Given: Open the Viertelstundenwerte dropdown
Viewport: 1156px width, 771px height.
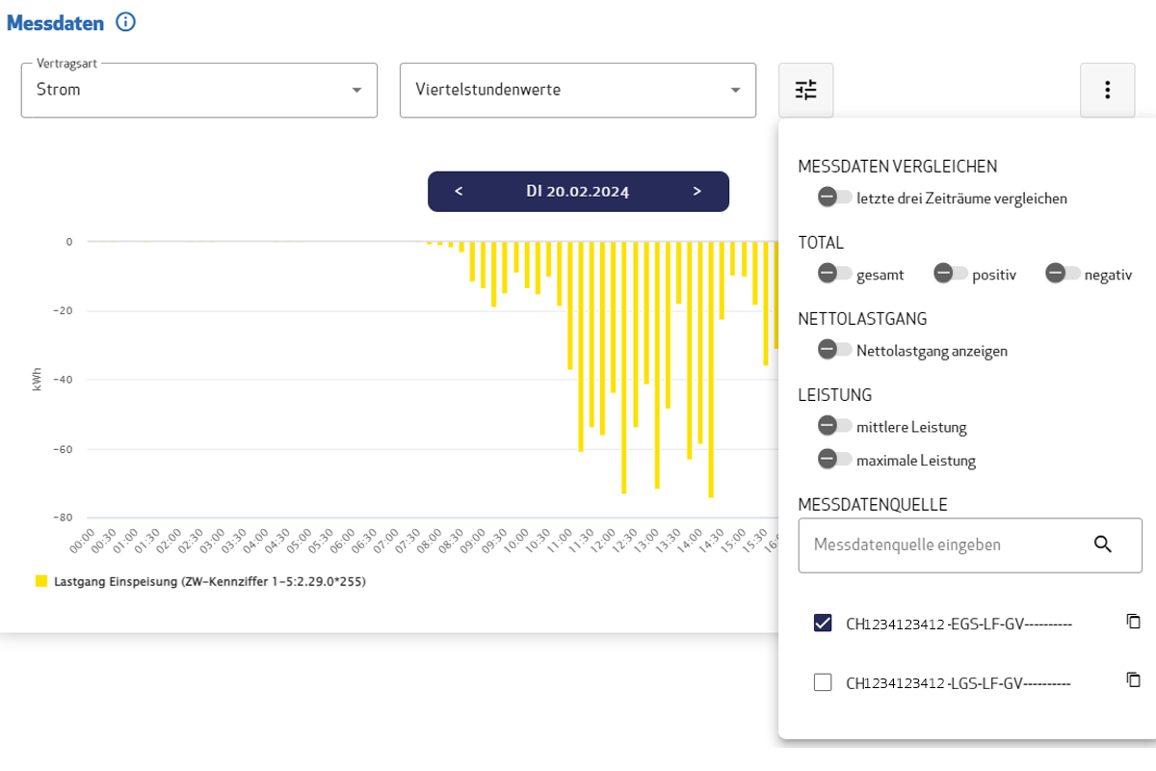Looking at the screenshot, I should click(x=577, y=90).
